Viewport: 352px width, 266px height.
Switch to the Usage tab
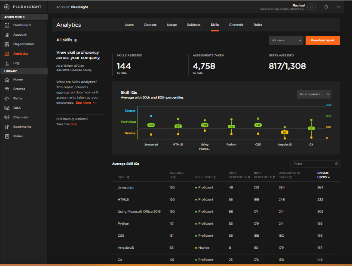point(172,25)
